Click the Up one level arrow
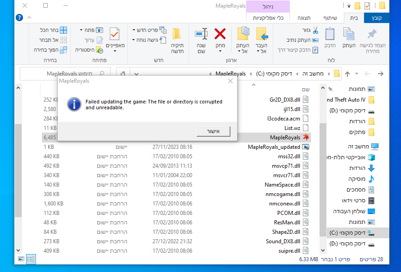The width and height of the screenshot is (401, 272). [x=347, y=74]
